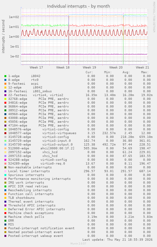Click the light blue virtio3-output.0 swatch
This screenshot has height=247, width=157.
tap(5, 145)
